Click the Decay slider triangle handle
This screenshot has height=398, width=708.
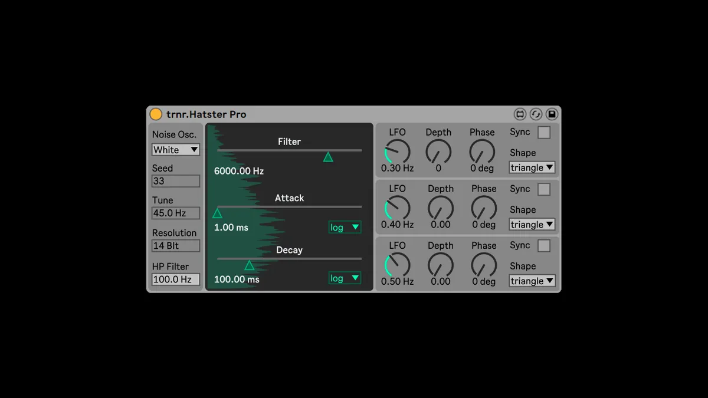(x=250, y=265)
